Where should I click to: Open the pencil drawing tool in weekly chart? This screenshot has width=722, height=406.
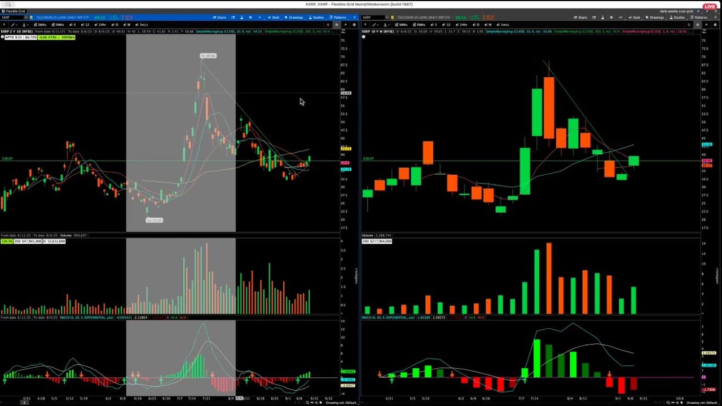pyautogui.click(x=374, y=25)
